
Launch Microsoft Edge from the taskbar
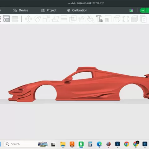point(99,144)
